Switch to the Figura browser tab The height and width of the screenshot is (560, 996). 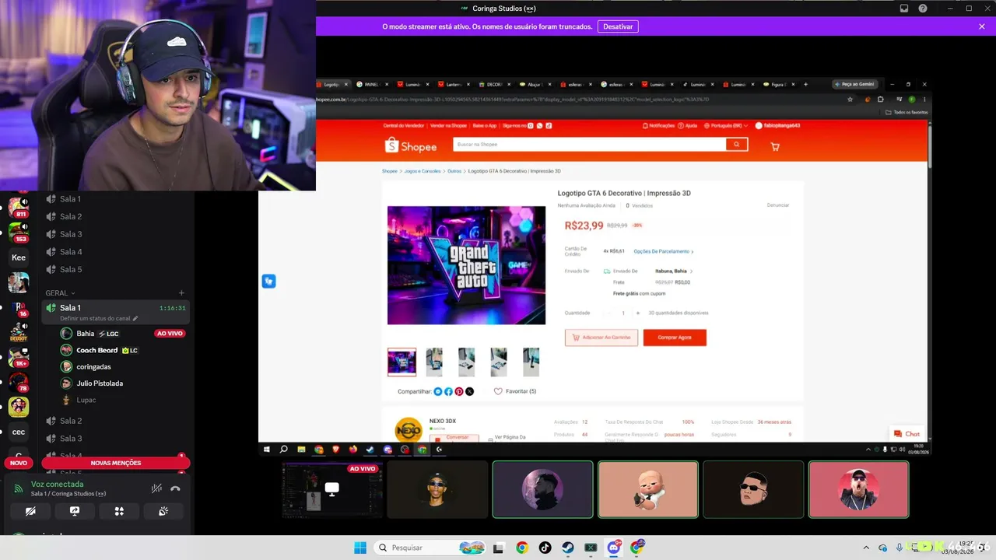779,84
